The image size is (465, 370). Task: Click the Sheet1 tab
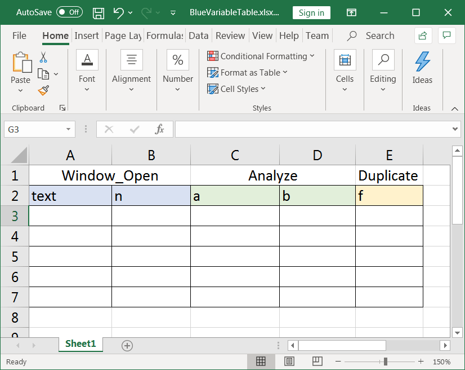coord(81,344)
